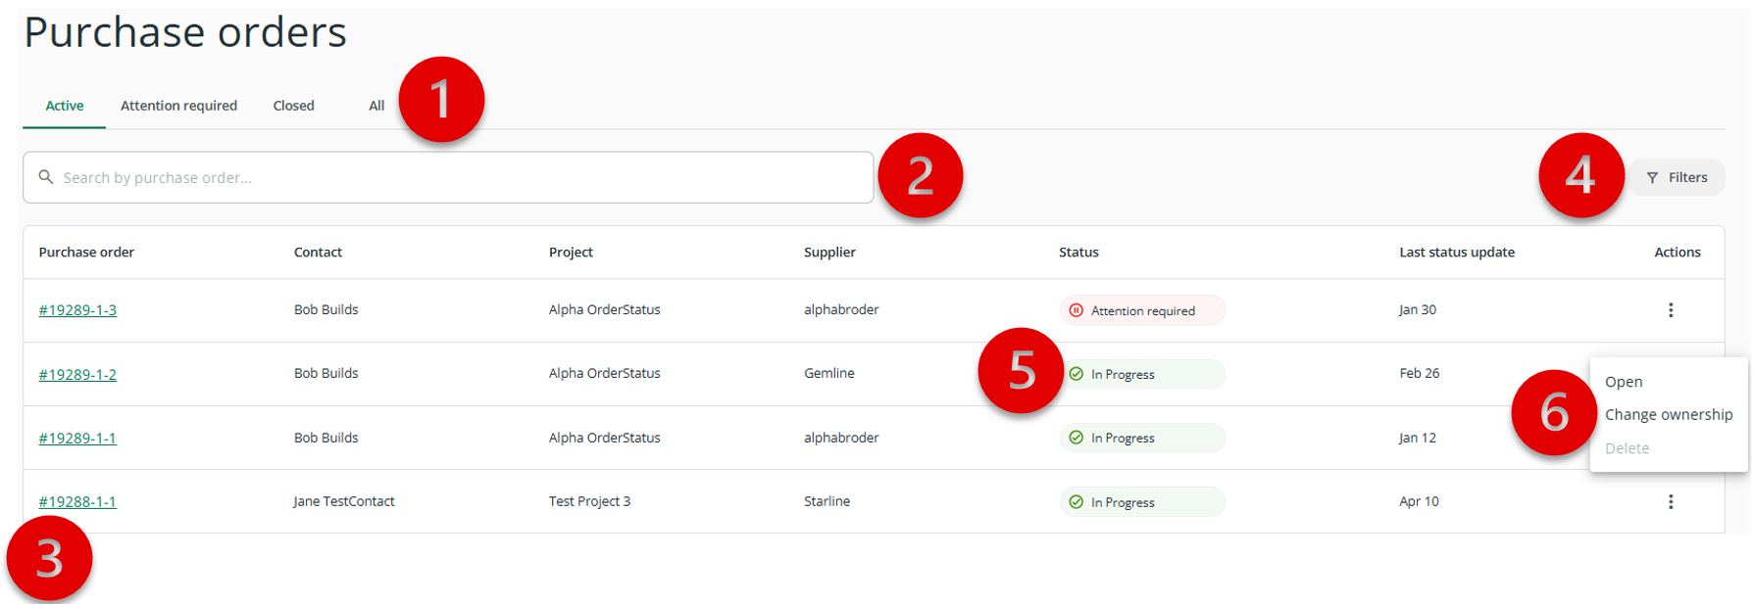Click Bob Builds in row #19289-1-3
Screen dimensions: 1754x604
[x=326, y=309]
